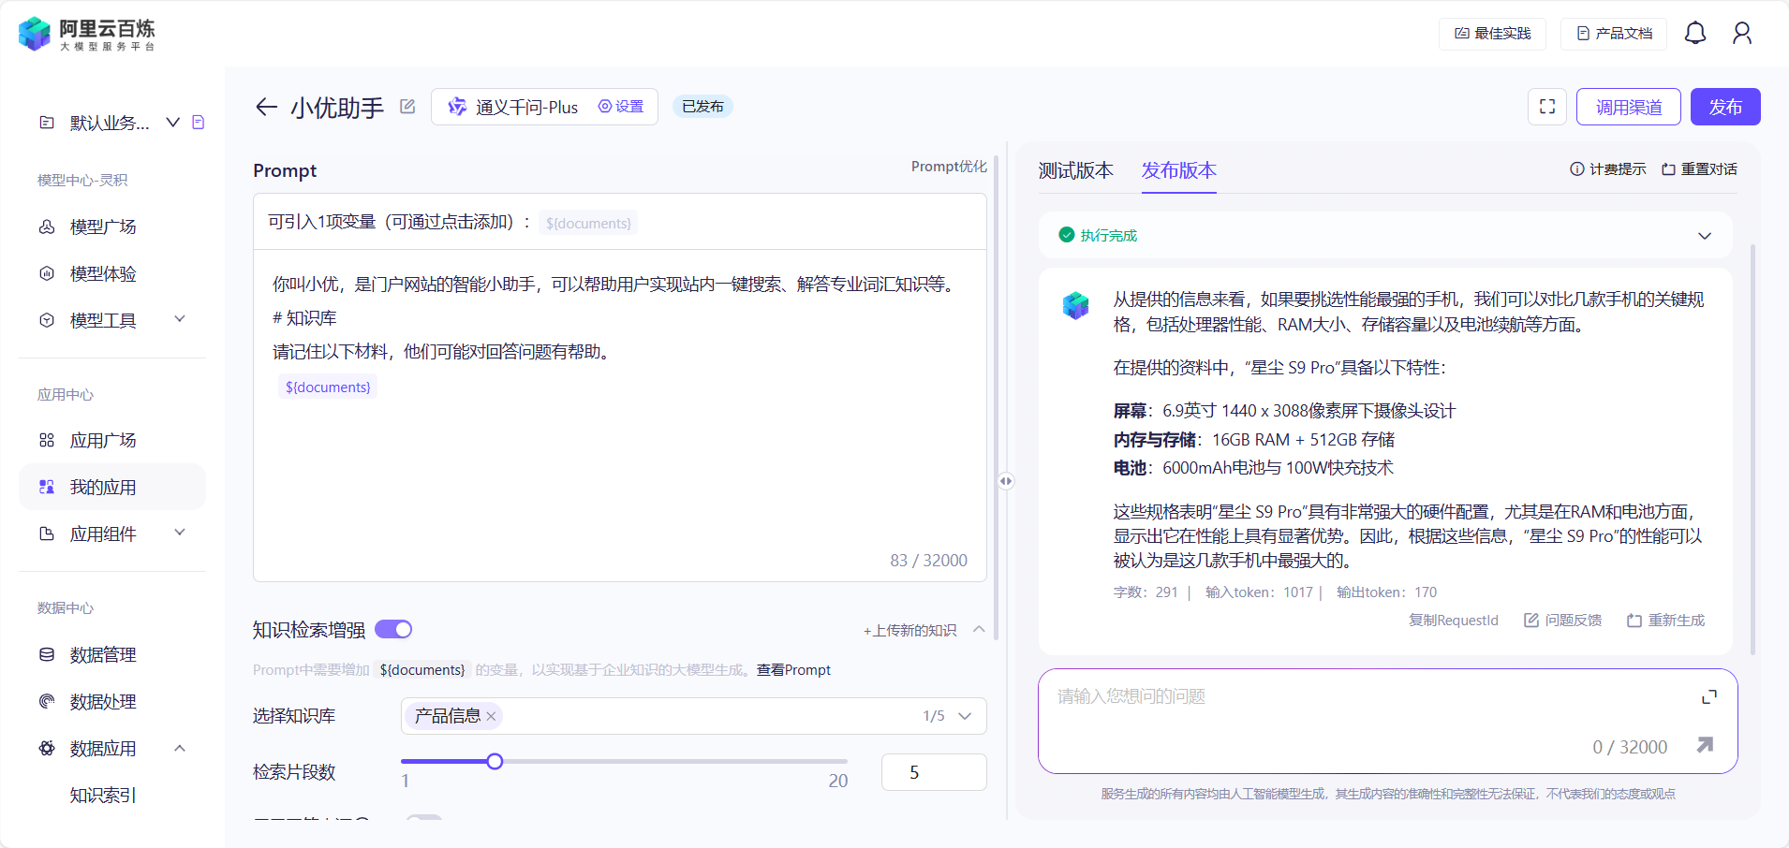The width and height of the screenshot is (1789, 848).
Task: Click 问题反馈
Action: (x=1562, y=621)
